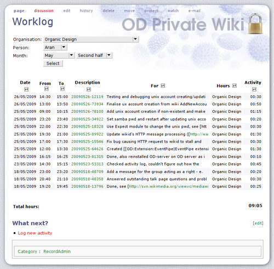Open the history tab
Screen dimensions: 274x269
(86, 11)
